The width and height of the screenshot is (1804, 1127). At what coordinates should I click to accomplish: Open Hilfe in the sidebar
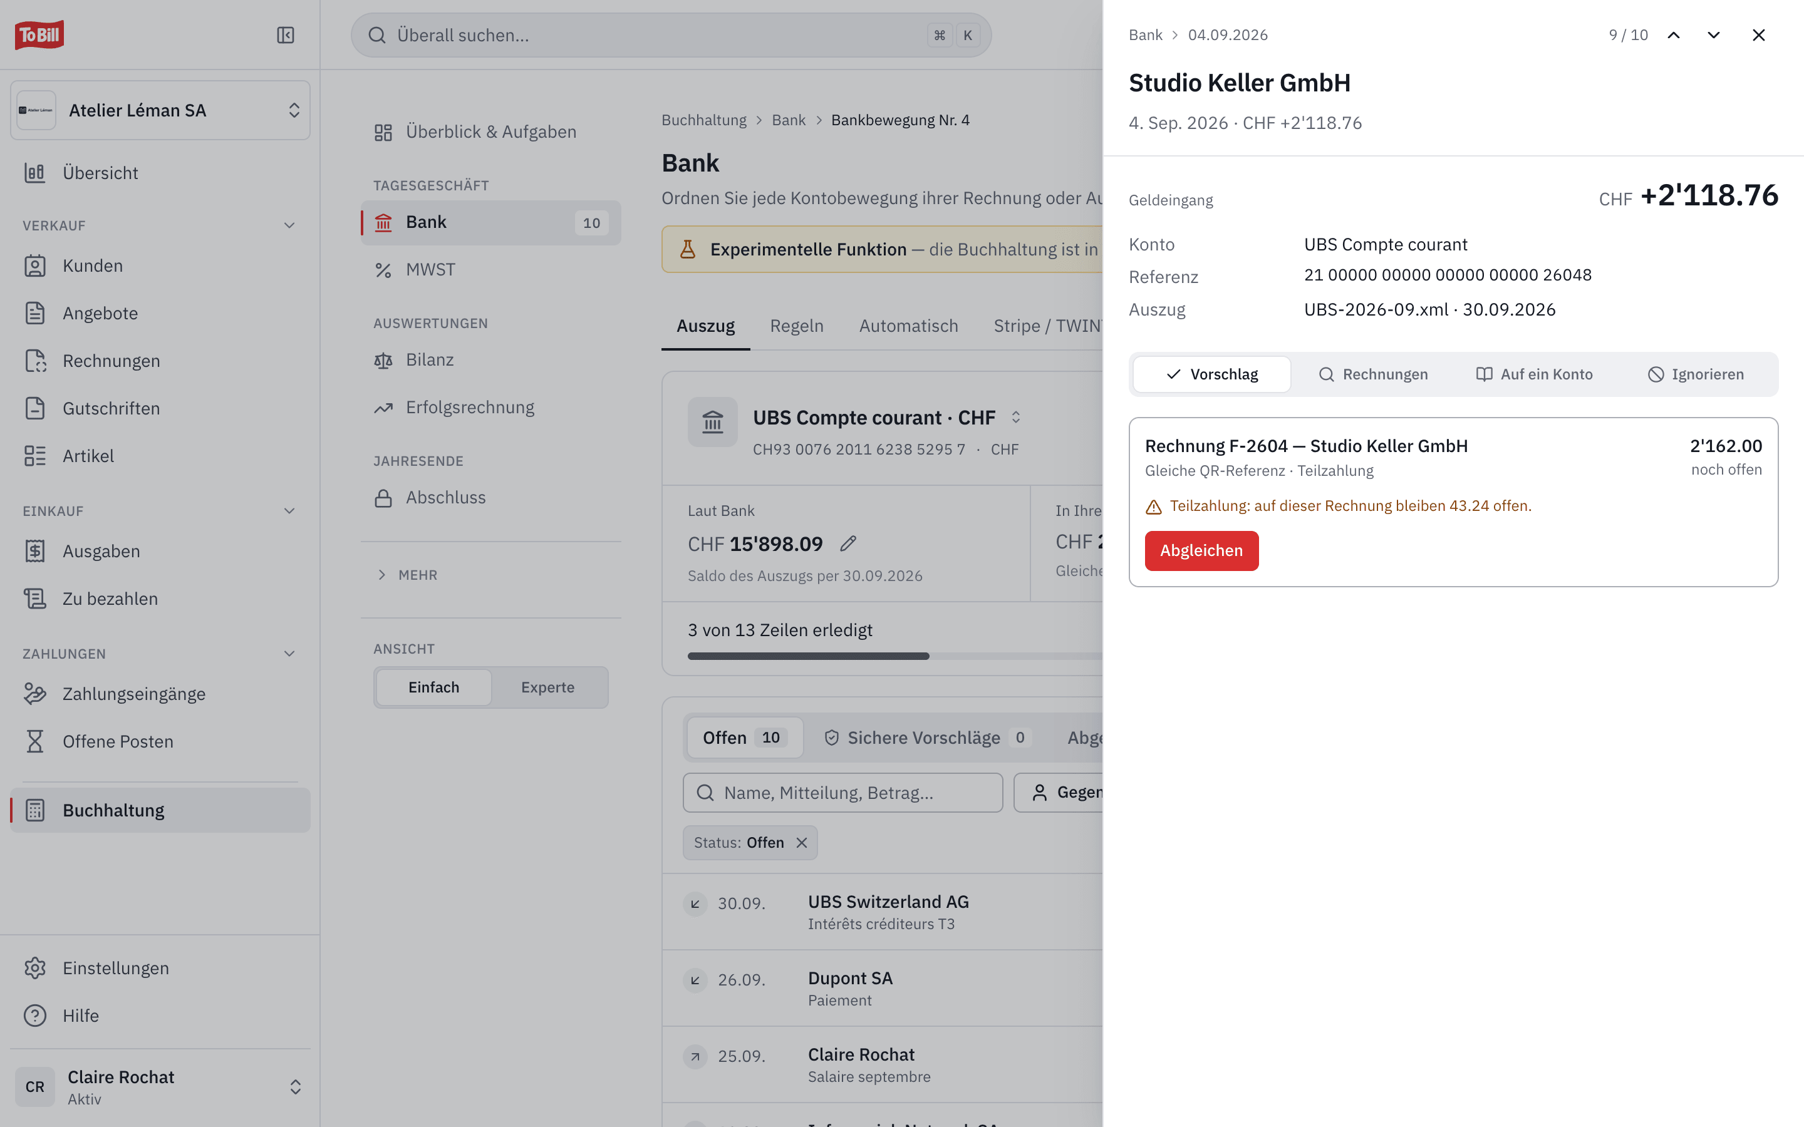[160, 1015]
